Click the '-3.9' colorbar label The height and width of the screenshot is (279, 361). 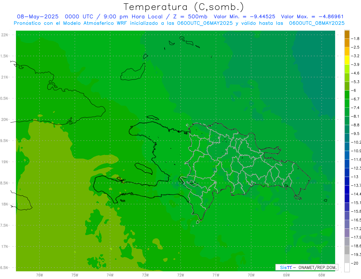pyautogui.click(x=356, y=64)
